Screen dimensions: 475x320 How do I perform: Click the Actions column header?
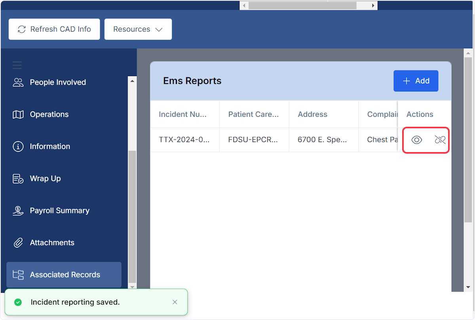click(424, 114)
